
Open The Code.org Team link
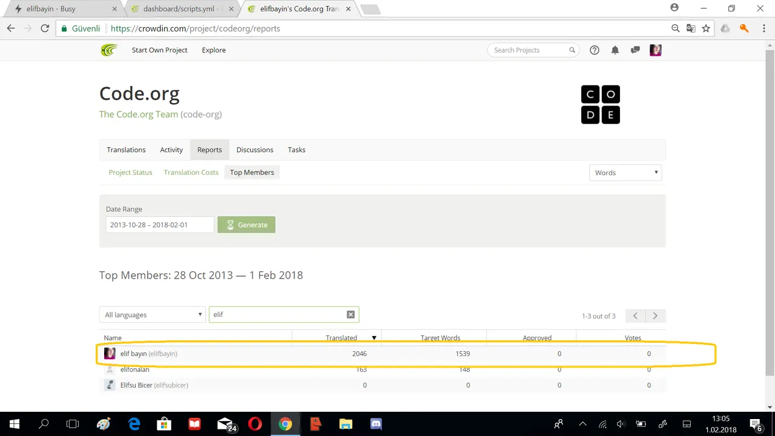(139, 114)
